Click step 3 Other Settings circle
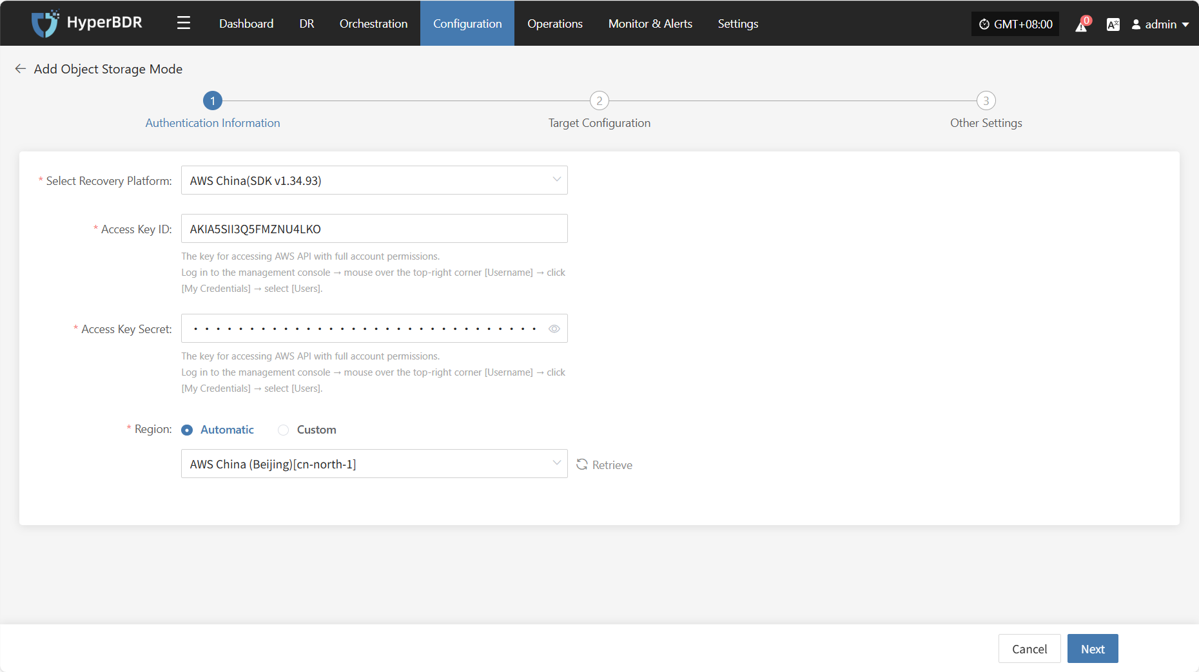The image size is (1199, 672). coord(986,101)
